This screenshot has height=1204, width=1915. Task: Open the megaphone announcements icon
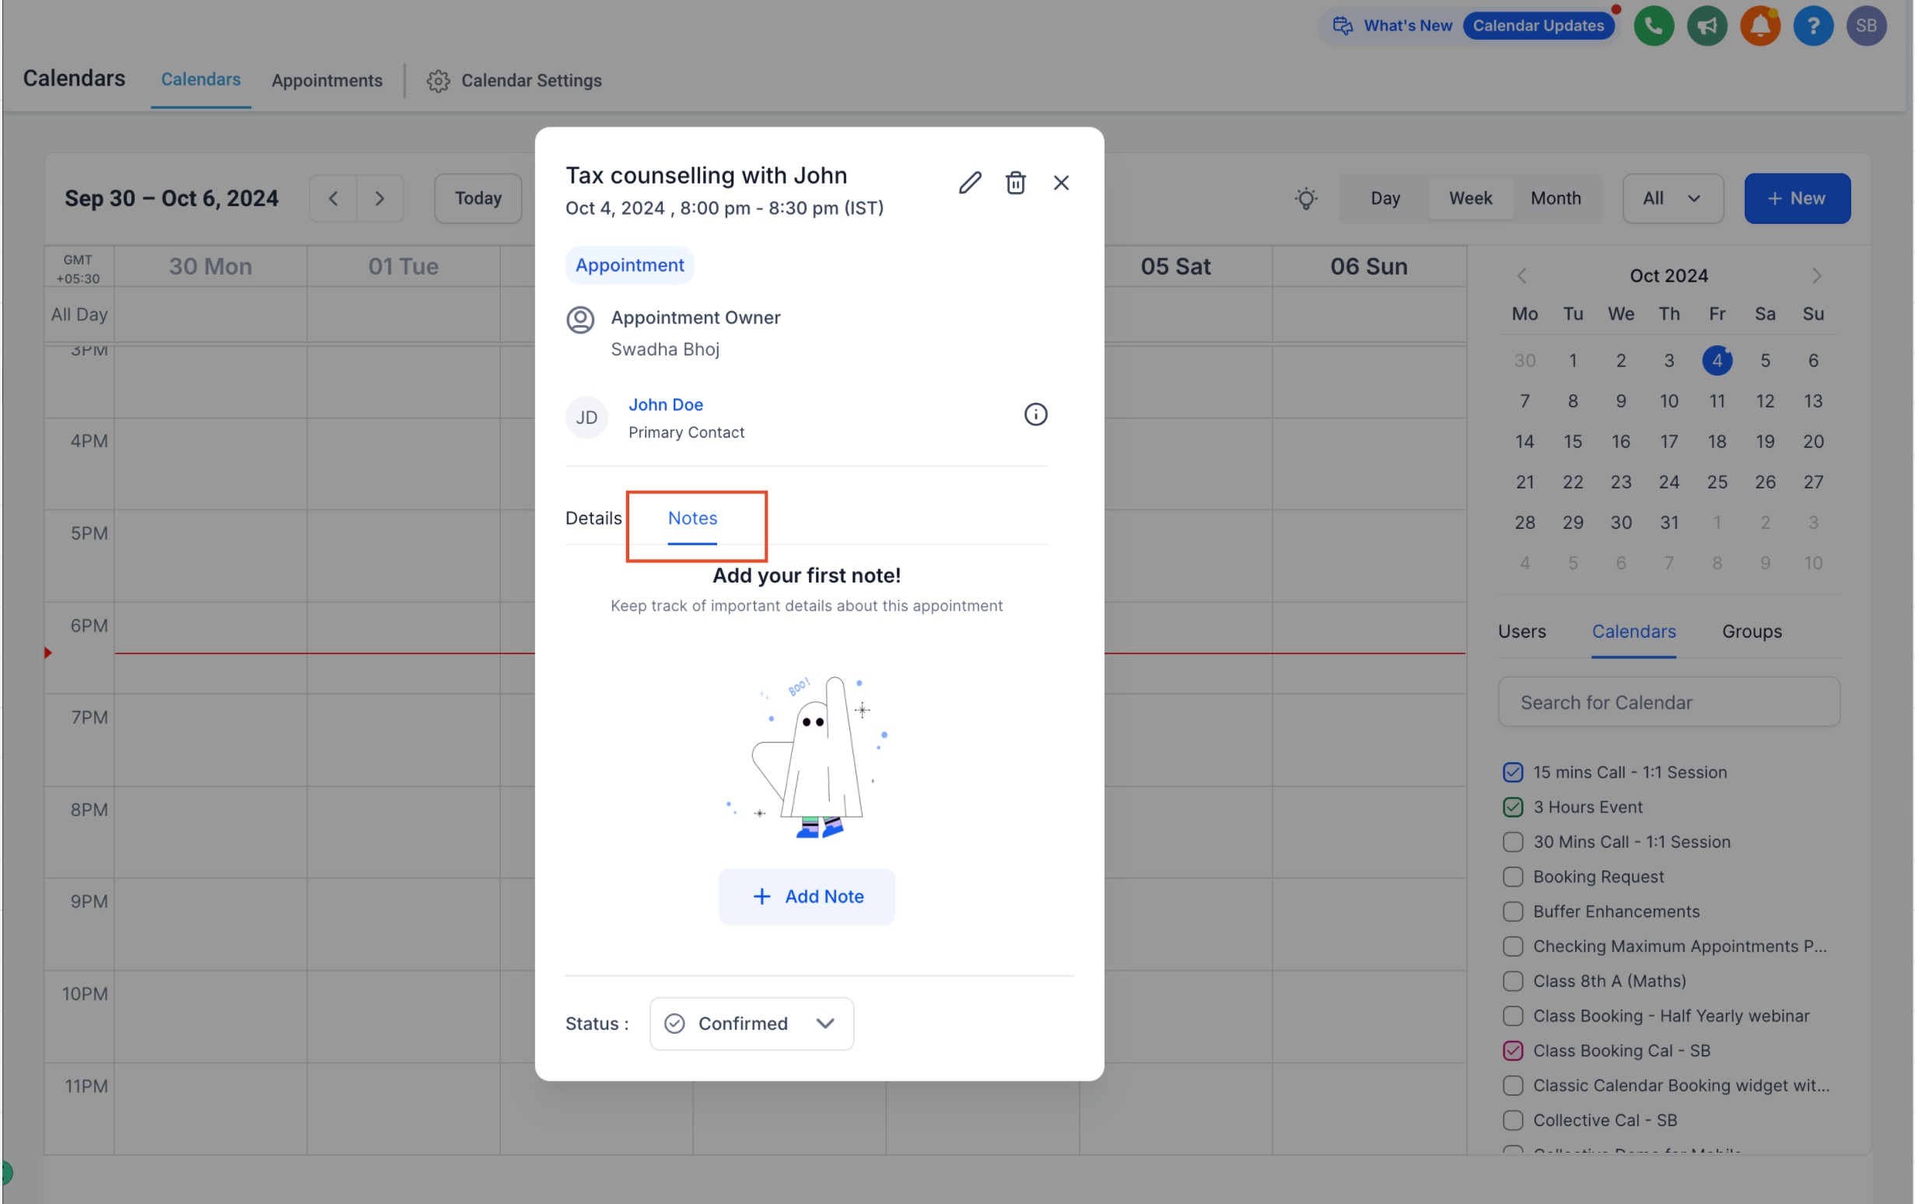click(x=1706, y=26)
